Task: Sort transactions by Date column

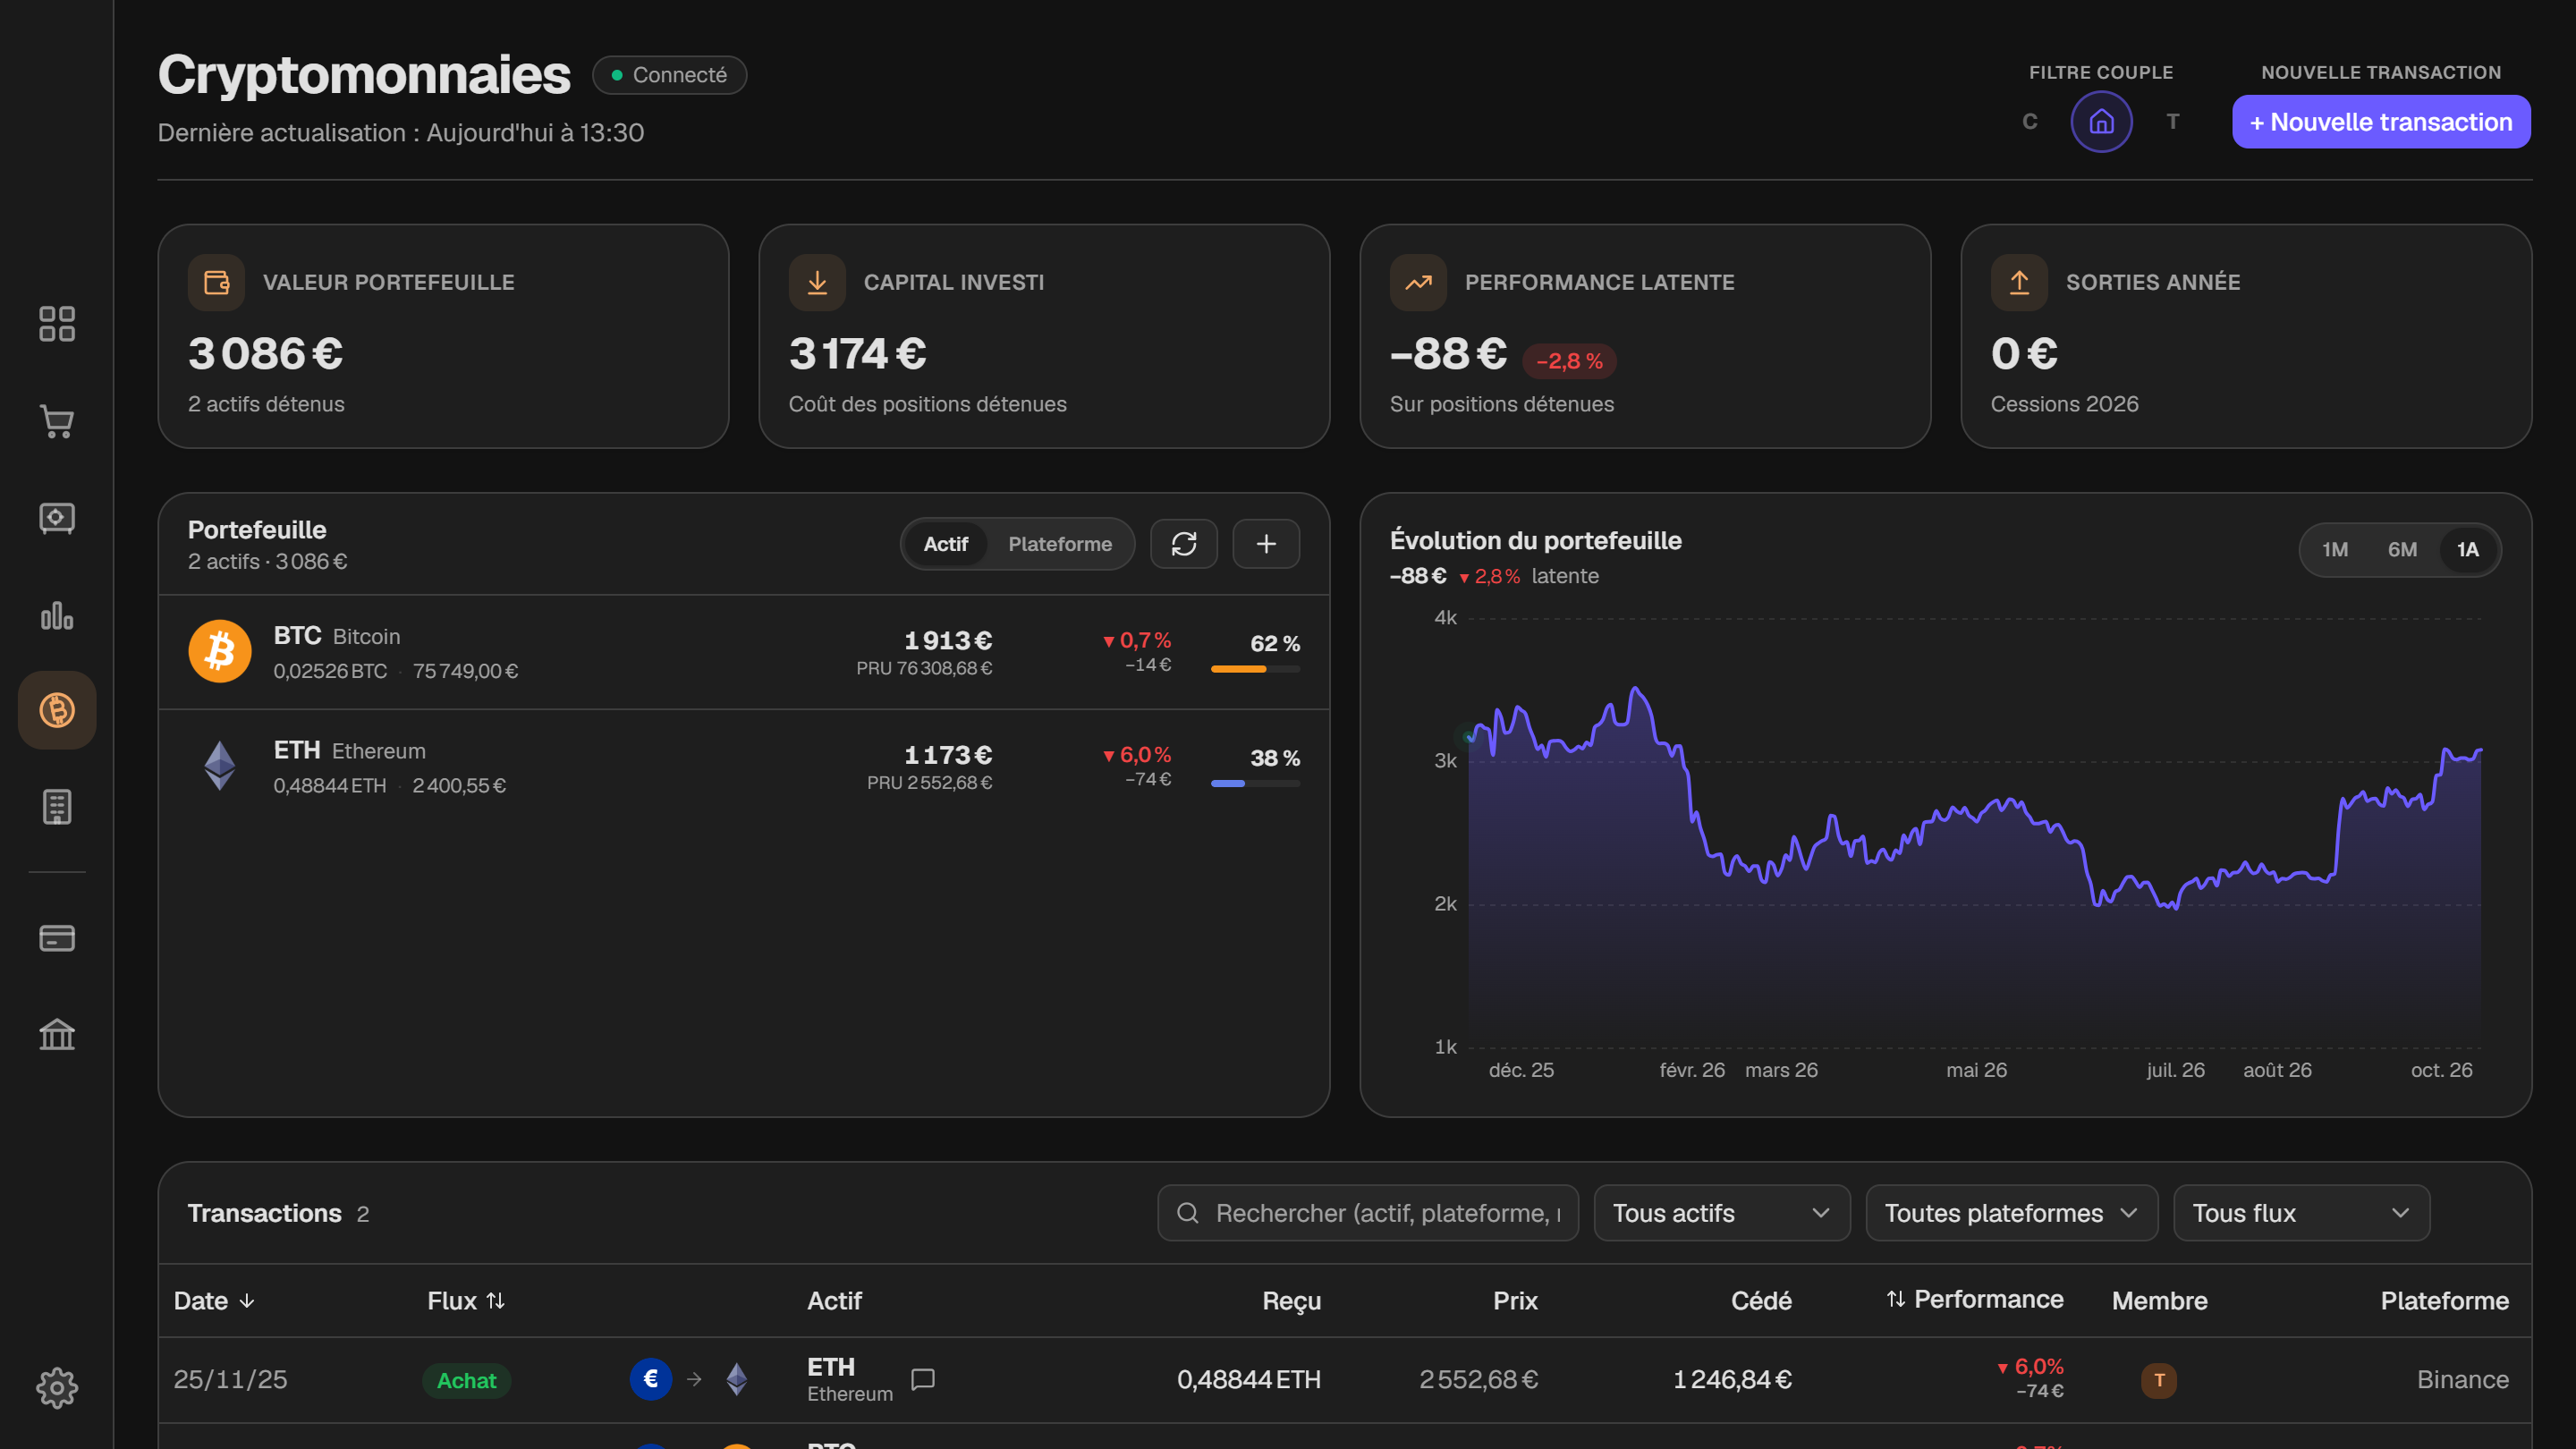Action: (x=215, y=1301)
